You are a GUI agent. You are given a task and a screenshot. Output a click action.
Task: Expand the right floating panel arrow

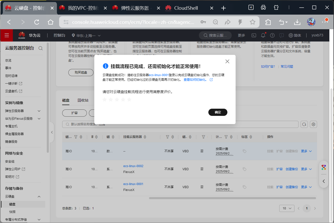[324, 181]
